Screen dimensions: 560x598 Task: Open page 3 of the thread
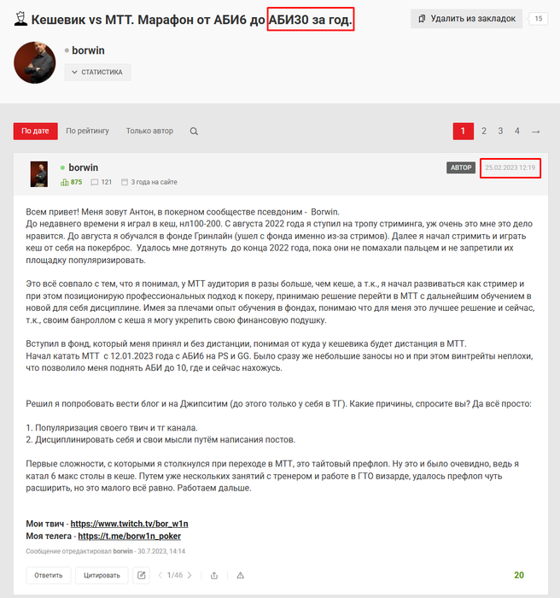click(x=500, y=132)
